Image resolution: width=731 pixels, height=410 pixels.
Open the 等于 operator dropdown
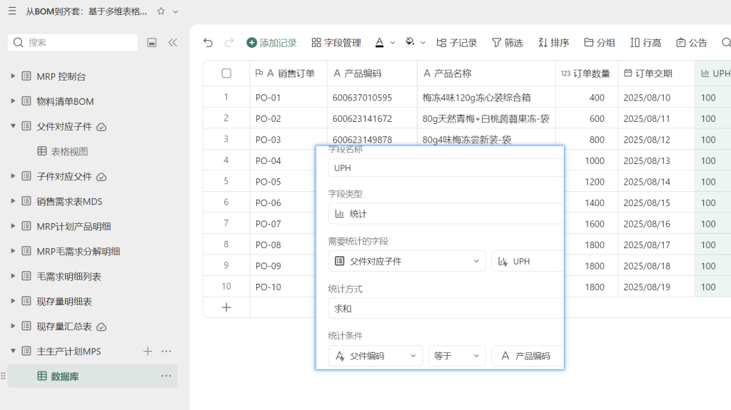pyautogui.click(x=457, y=356)
